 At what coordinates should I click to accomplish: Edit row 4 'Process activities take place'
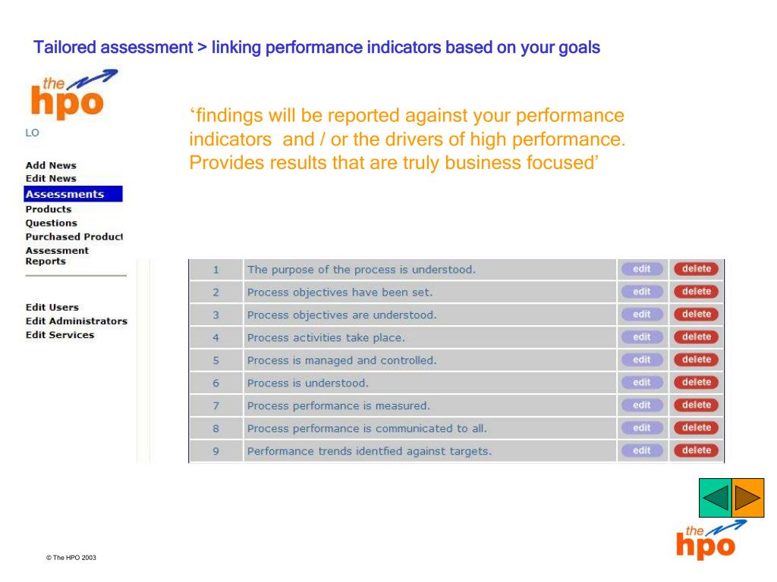(x=641, y=337)
